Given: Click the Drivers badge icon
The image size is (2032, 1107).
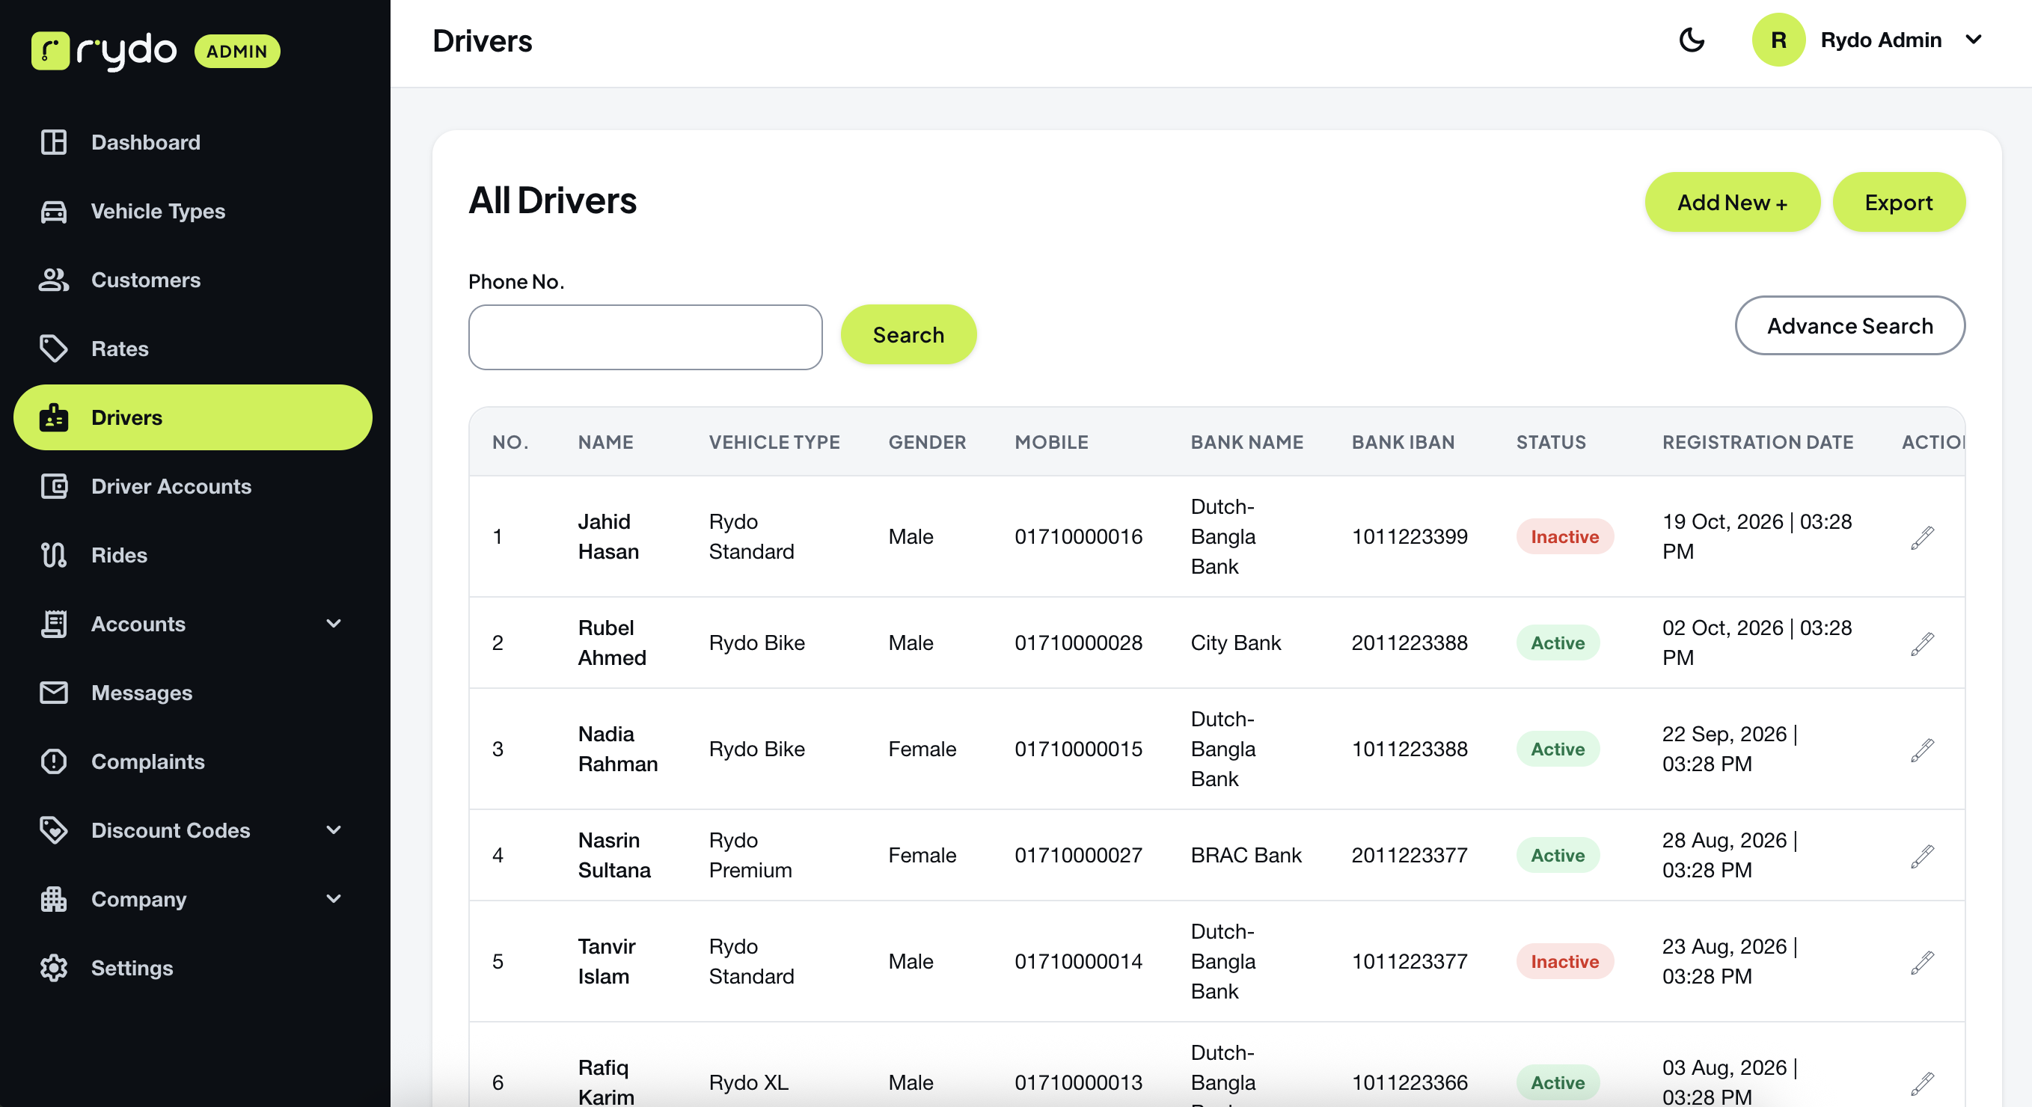Looking at the screenshot, I should pos(54,417).
